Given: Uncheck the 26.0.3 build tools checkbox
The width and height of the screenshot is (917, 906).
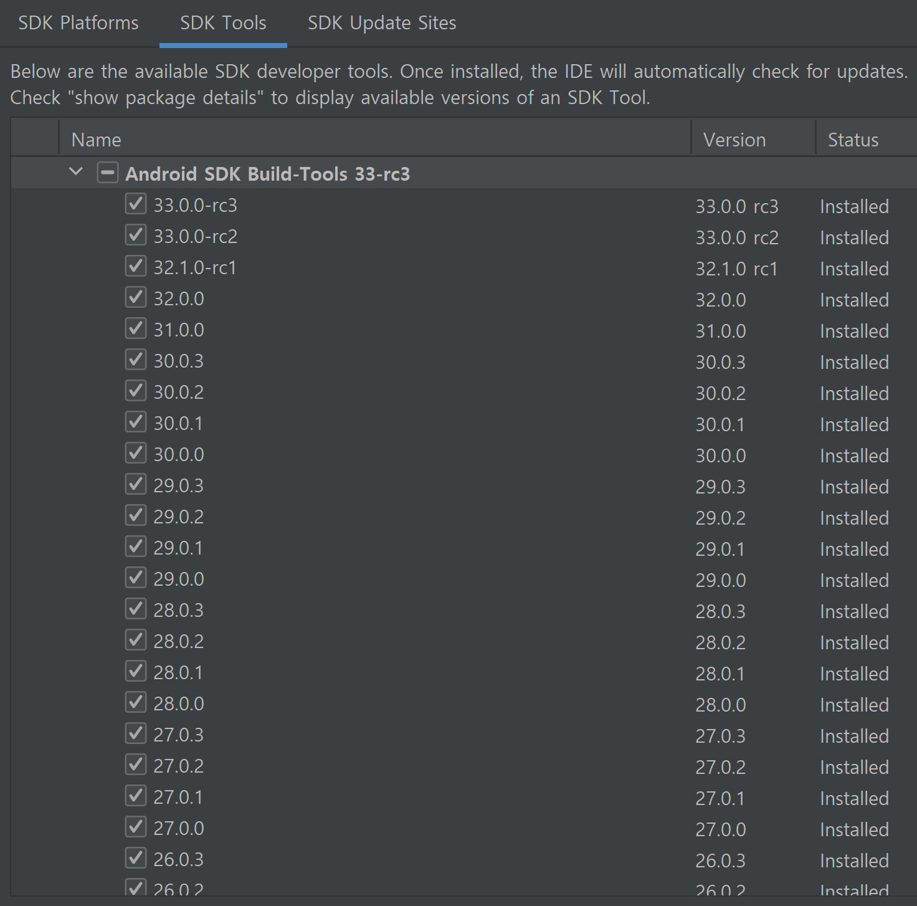Looking at the screenshot, I should [136, 858].
